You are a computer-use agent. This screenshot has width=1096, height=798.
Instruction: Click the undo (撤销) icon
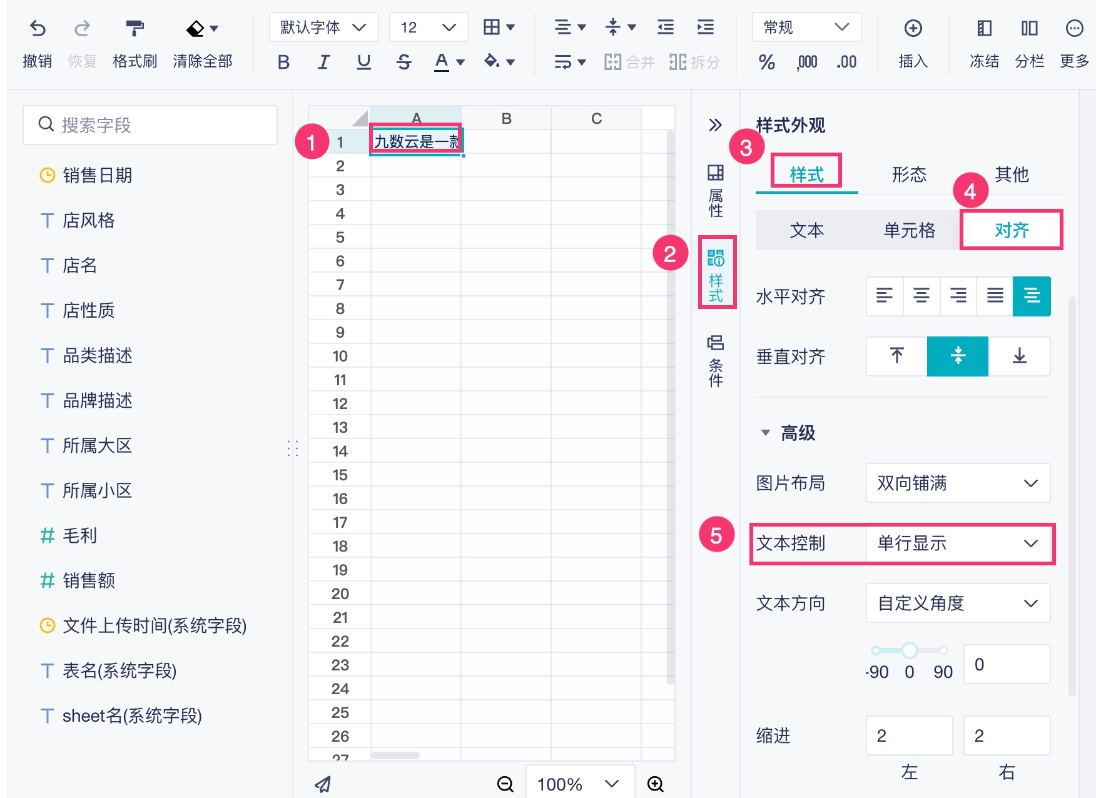coord(38,28)
